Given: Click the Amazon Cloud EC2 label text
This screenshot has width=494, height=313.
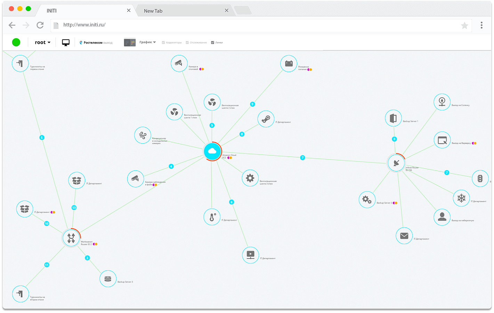Looking at the screenshot, I should pos(229,156).
